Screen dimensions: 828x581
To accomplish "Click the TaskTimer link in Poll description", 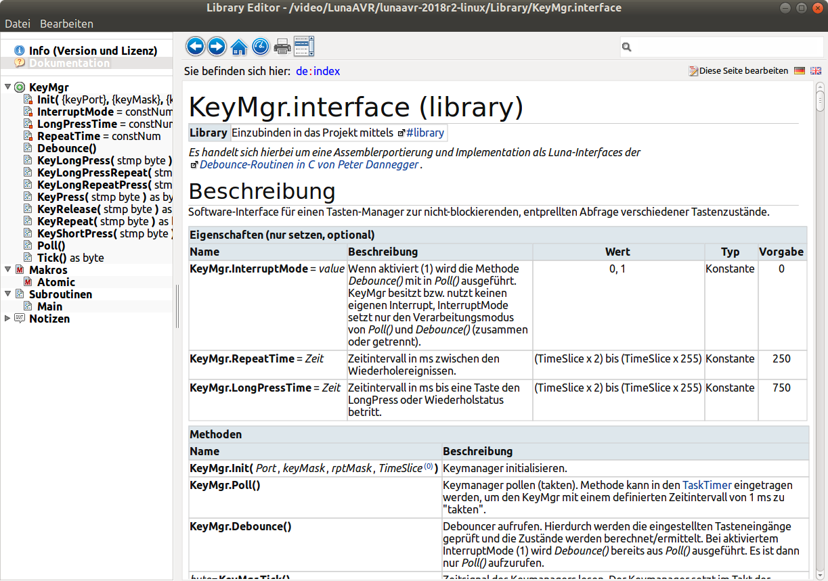I will pos(706,485).
